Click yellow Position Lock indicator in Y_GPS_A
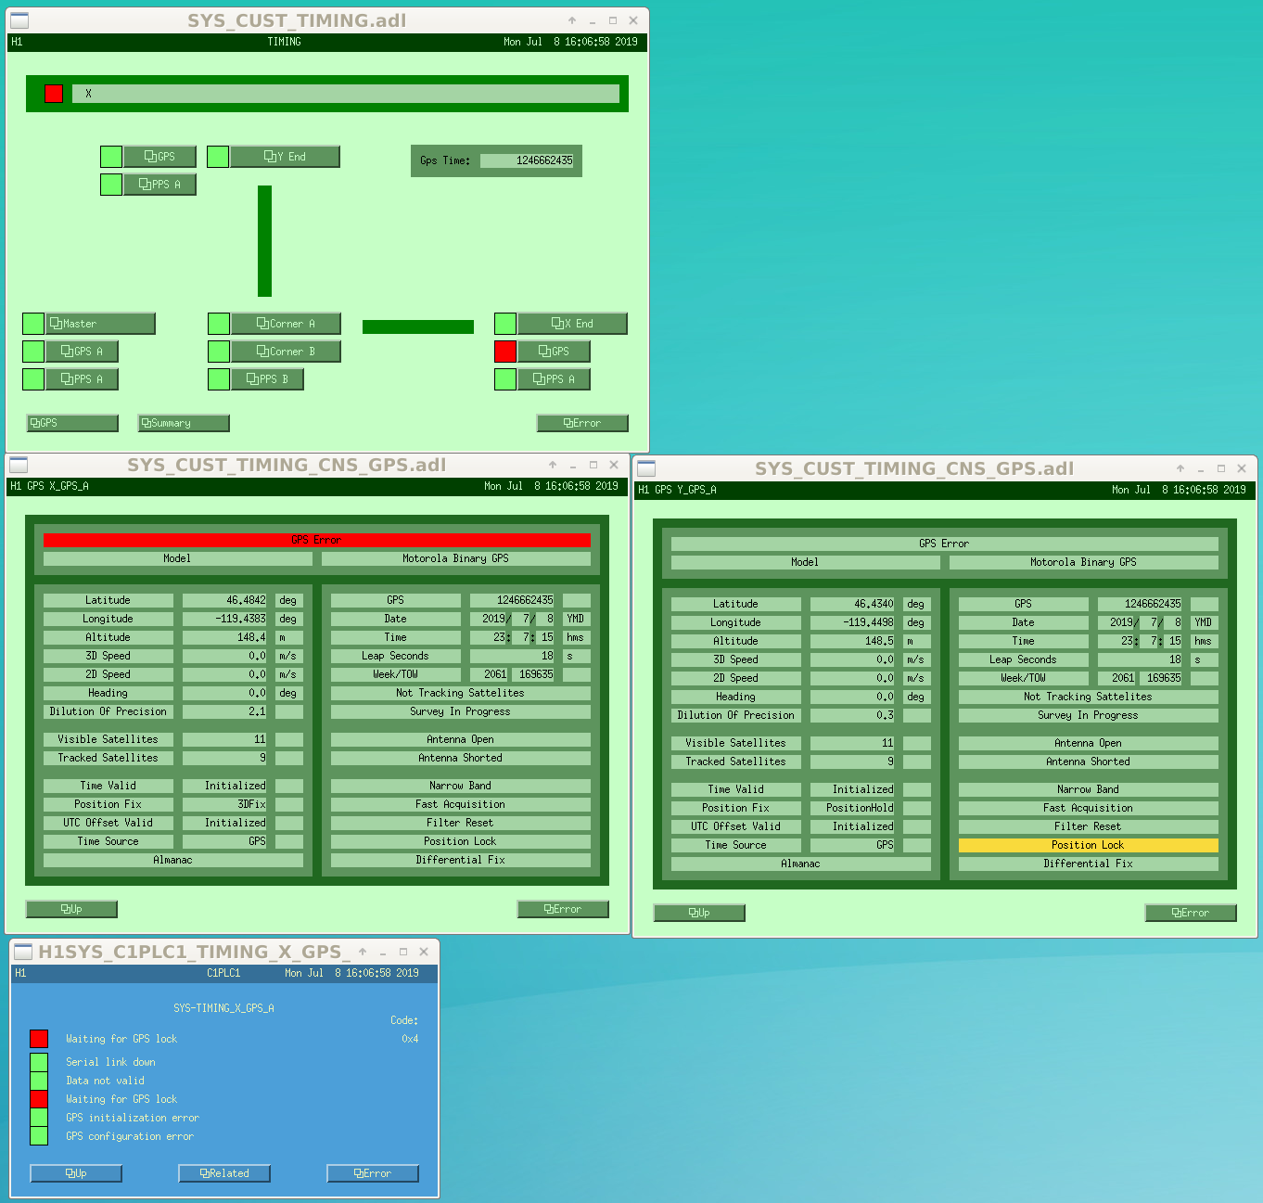The image size is (1263, 1203). (x=1089, y=845)
